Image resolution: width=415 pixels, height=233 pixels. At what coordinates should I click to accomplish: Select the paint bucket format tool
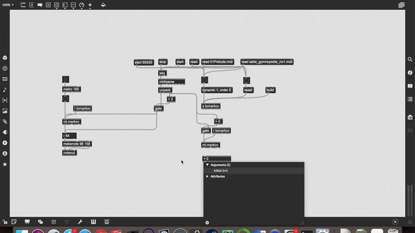click(x=103, y=5)
